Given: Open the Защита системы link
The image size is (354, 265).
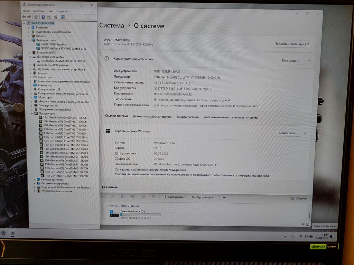Looking at the screenshot, I should (187, 117).
